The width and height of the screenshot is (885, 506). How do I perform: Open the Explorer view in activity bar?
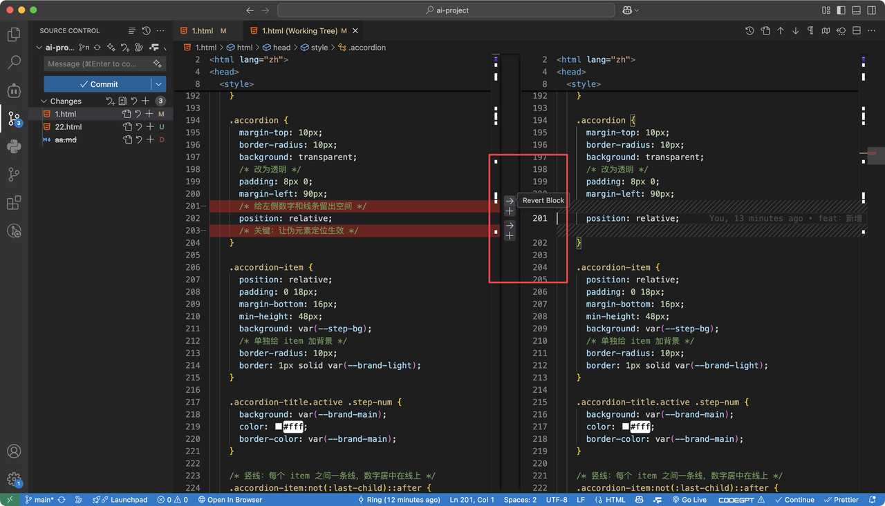point(14,35)
